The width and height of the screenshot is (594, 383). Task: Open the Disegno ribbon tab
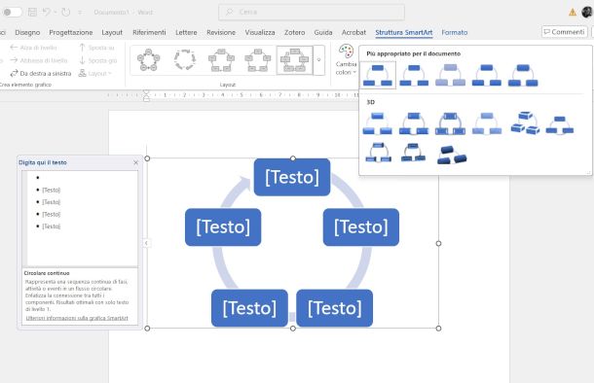(x=27, y=32)
